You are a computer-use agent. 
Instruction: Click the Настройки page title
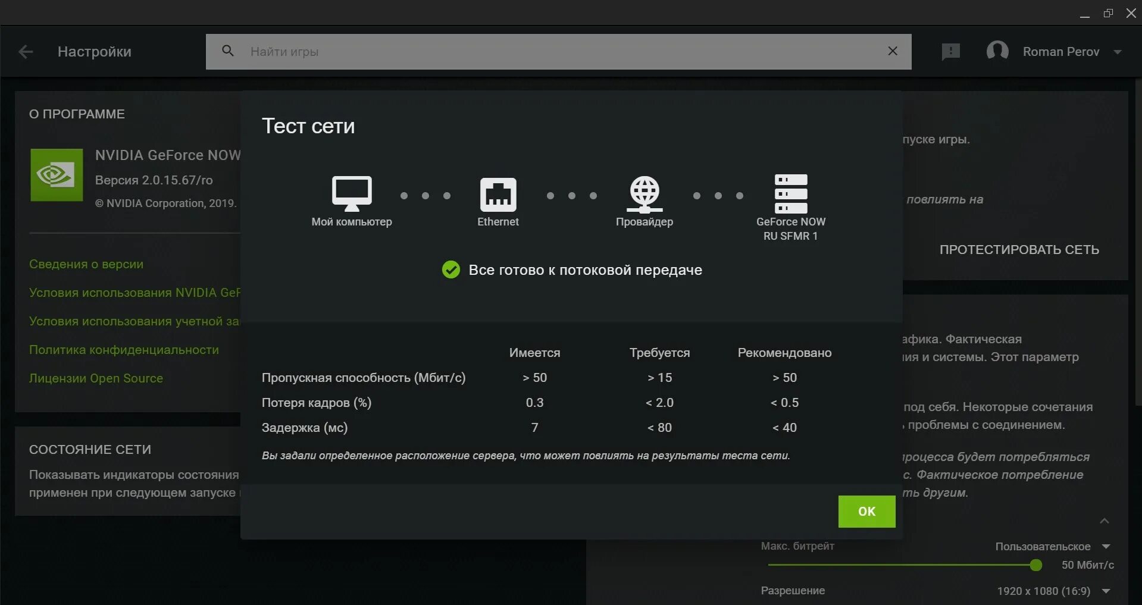95,52
